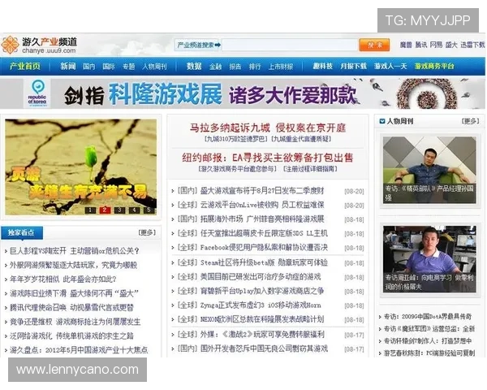The height and width of the screenshot is (390, 487).
Task: Click the search input field
Action: 290,45
